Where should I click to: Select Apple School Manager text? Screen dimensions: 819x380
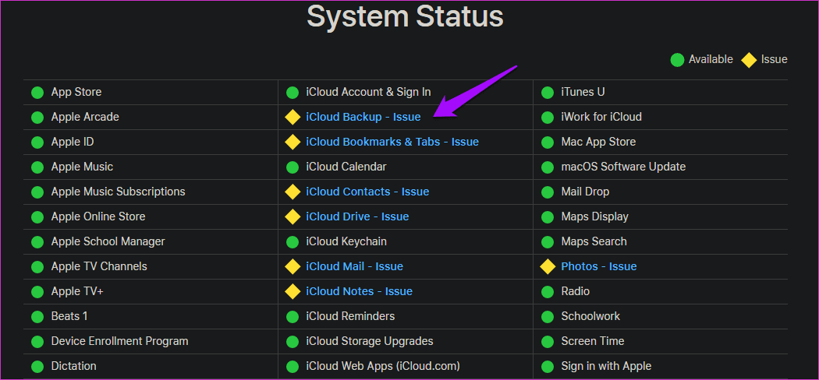tap(108, 241)
